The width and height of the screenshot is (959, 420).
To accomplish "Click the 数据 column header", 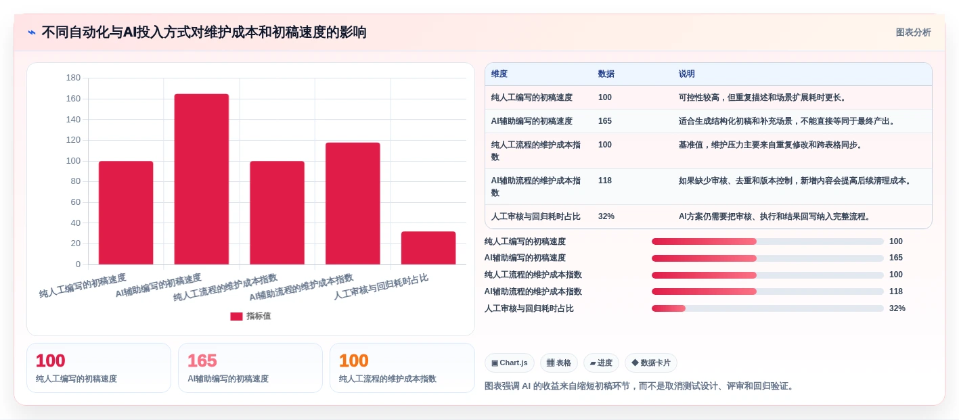I will (x=606, y=74).
